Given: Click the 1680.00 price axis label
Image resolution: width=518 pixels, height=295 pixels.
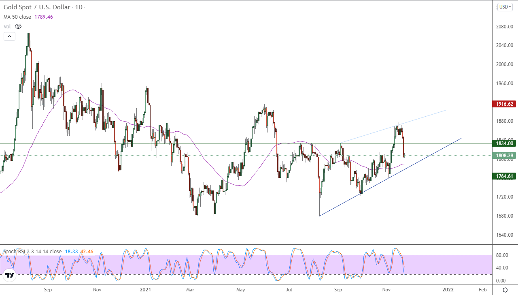Looking at the screenshot, I should click(x=505, y=216).
